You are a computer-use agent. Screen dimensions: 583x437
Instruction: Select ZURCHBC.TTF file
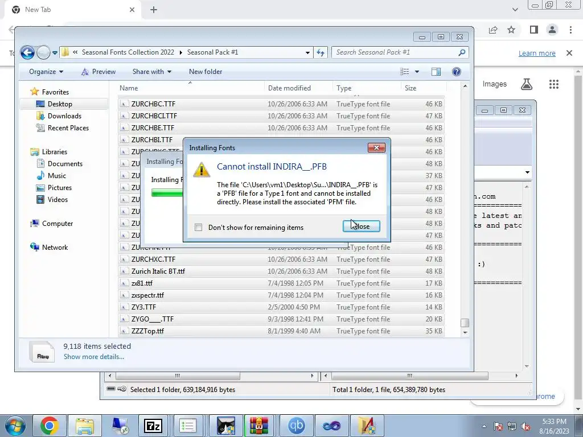(281, 104)
